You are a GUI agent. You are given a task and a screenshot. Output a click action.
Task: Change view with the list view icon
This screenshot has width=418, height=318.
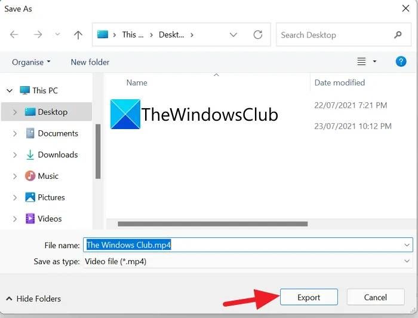(361, 62)
